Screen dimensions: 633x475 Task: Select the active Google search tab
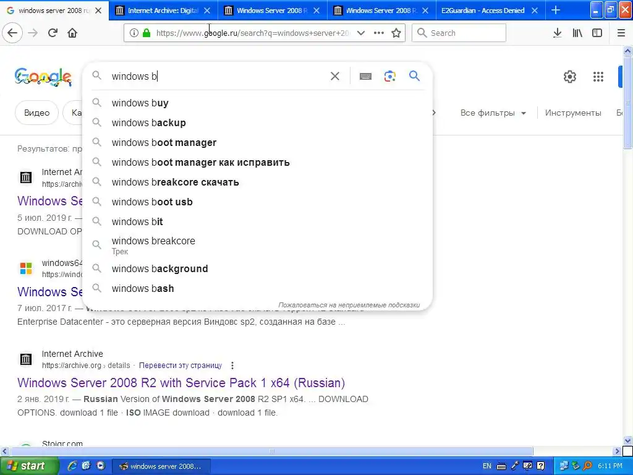(x=54, y=11)
